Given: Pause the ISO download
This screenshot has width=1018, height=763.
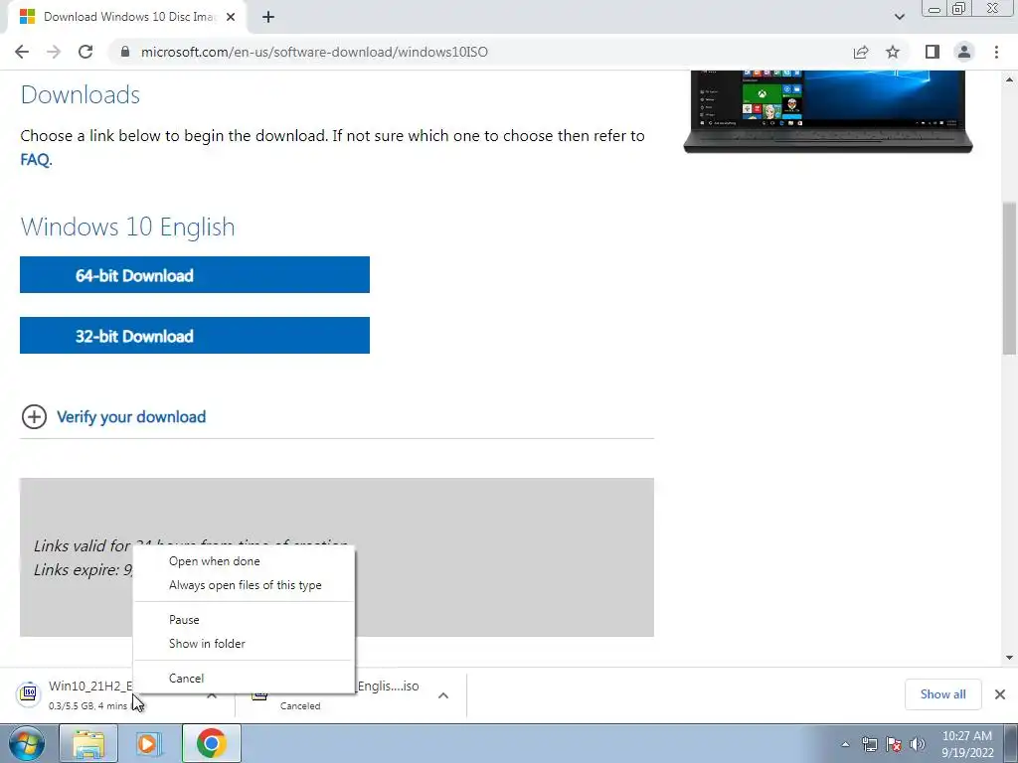Looking at the screenshot, I should click(x=245, y=620).
